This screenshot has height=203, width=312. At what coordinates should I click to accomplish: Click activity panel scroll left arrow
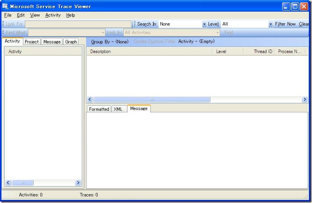8,183
